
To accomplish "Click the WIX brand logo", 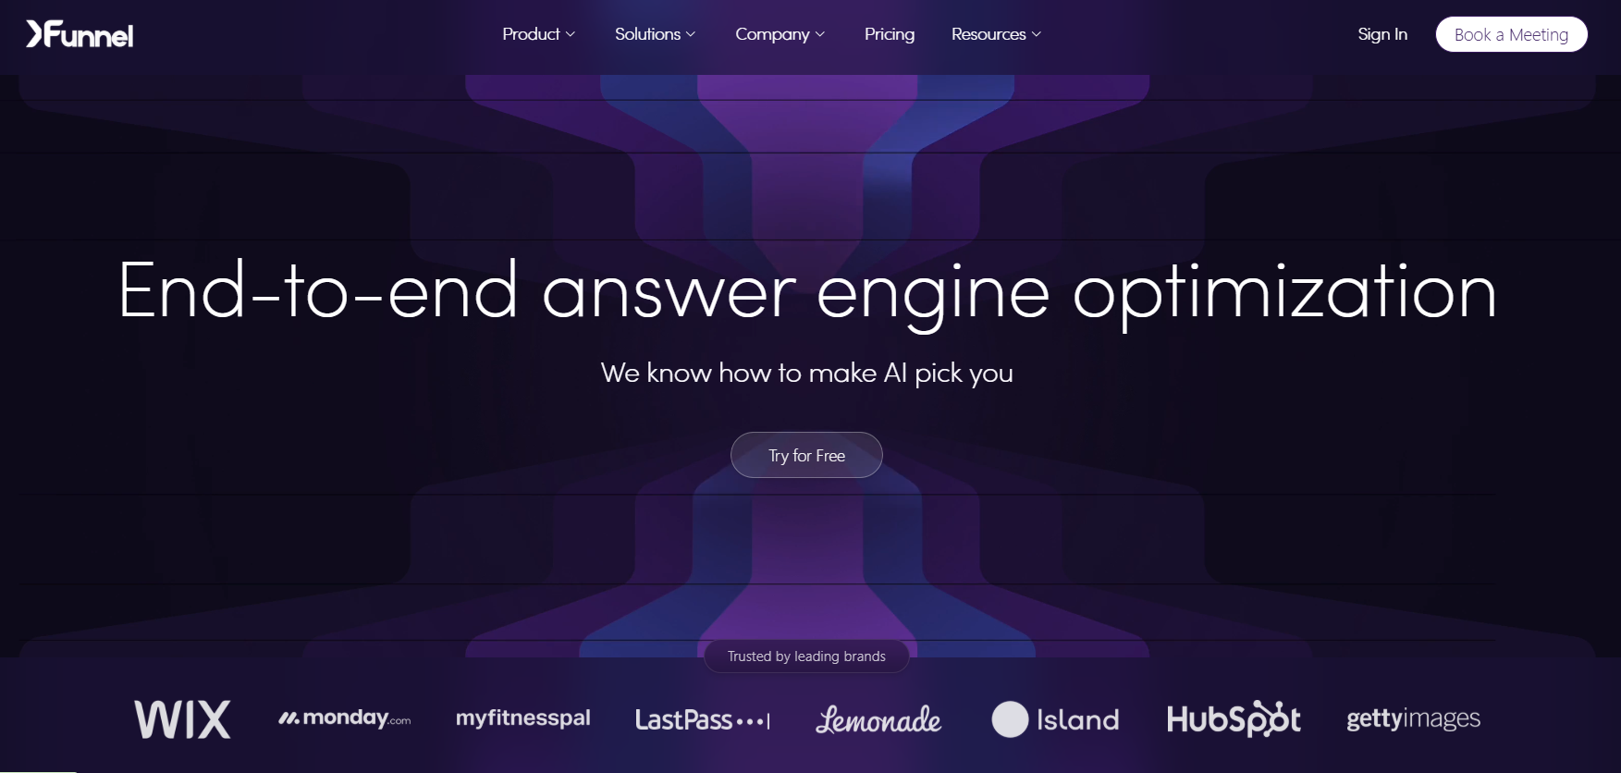I will point(182,718).
